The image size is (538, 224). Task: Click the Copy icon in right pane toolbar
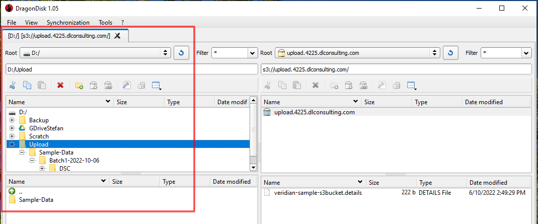[x=282, y=85]
